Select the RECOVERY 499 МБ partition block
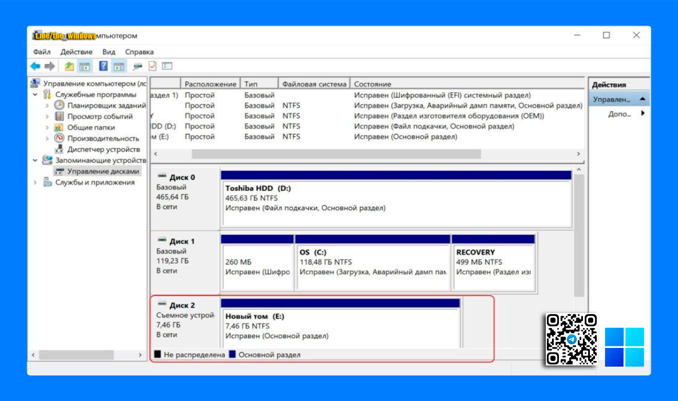This screenshot has width=678, height=401. click(x=493, y=262)
